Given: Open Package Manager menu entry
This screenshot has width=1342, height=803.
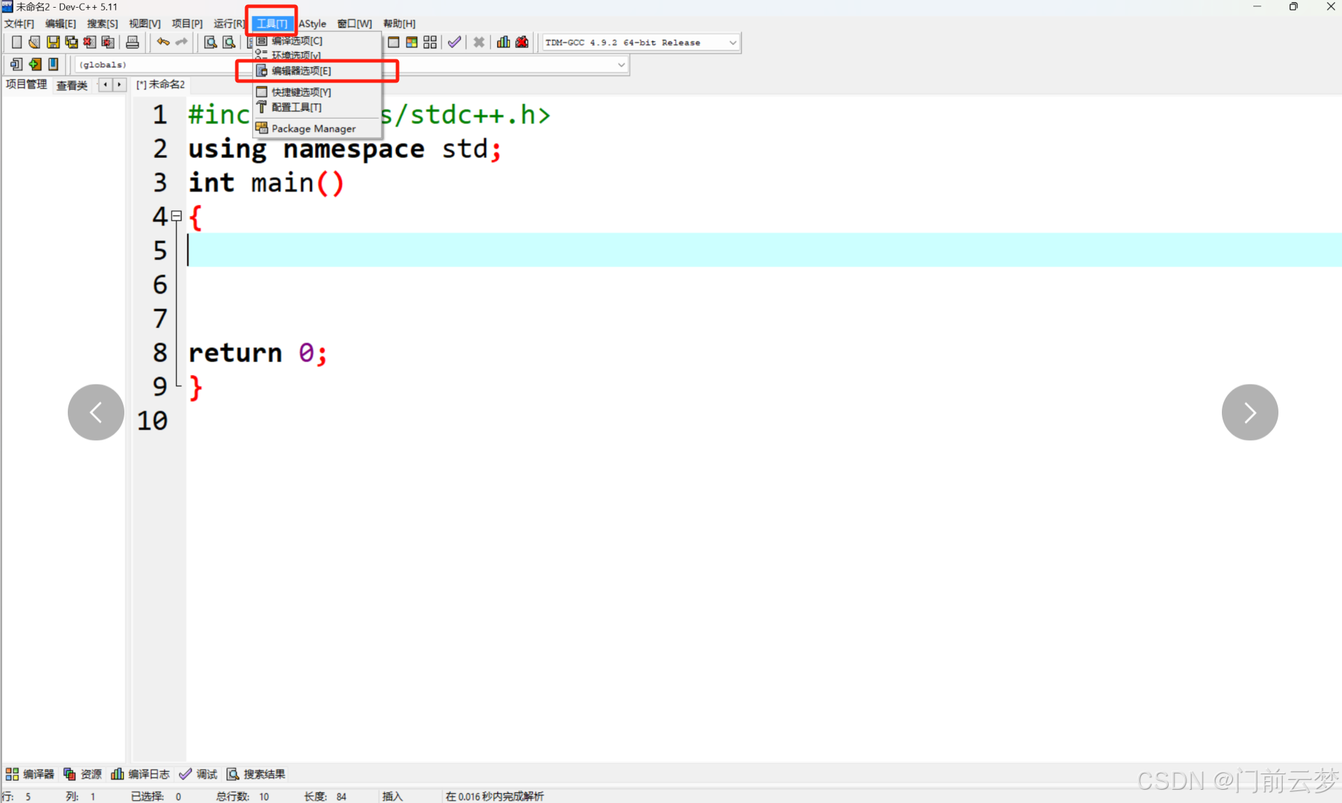Looking at the screenshot, I should pyautogui.click(x=313, y=129).
